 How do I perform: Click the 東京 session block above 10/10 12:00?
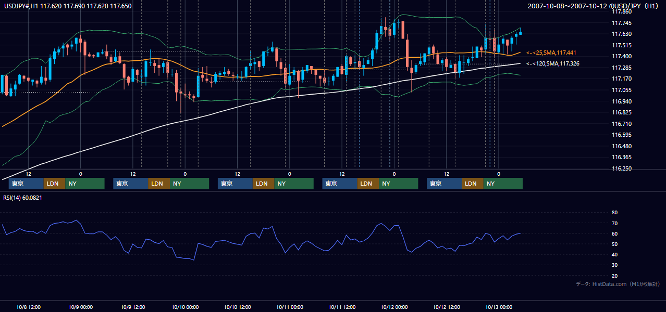235,184
